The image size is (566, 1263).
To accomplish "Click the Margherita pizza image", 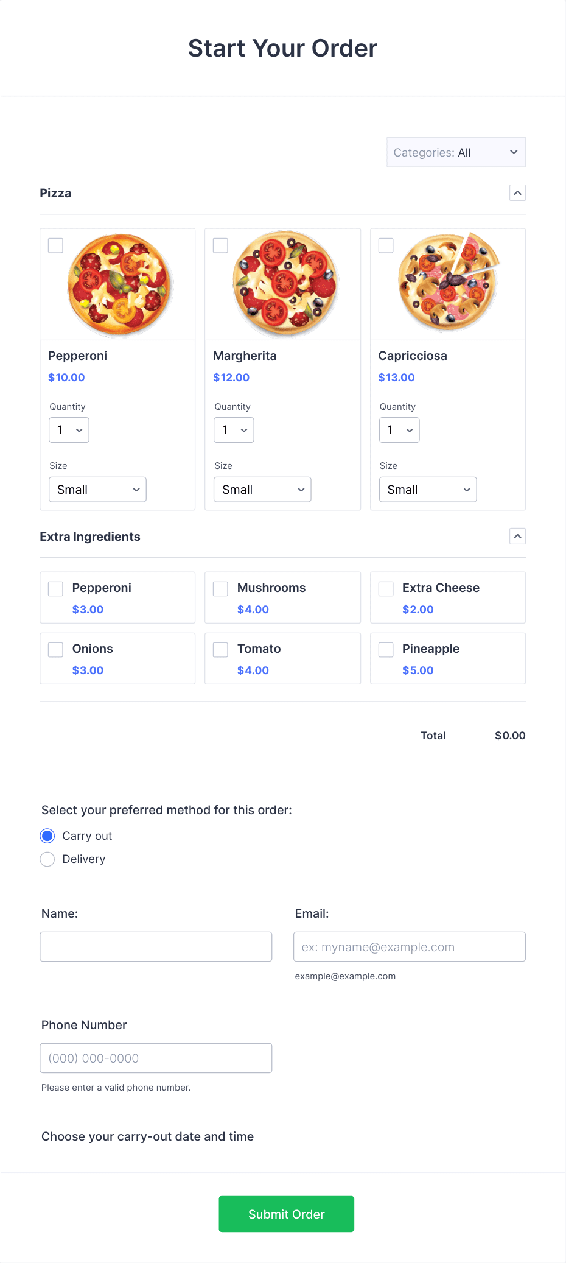I will [x=282, y=283].
